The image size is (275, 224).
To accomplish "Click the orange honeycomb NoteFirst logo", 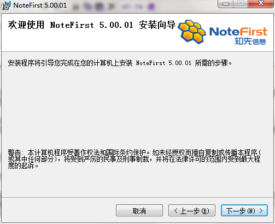I will coord(192,32).
